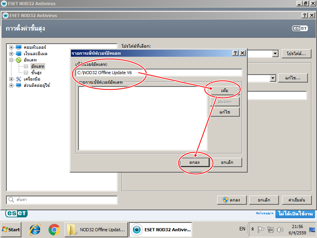Click the เครื่องมือ tools icon
This screenshot has height=238, width=317.
click(19, 79)
